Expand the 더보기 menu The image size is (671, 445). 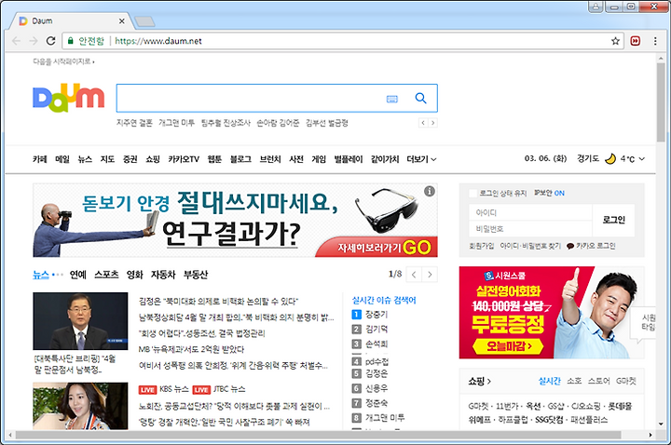click(x=421, y=159)
